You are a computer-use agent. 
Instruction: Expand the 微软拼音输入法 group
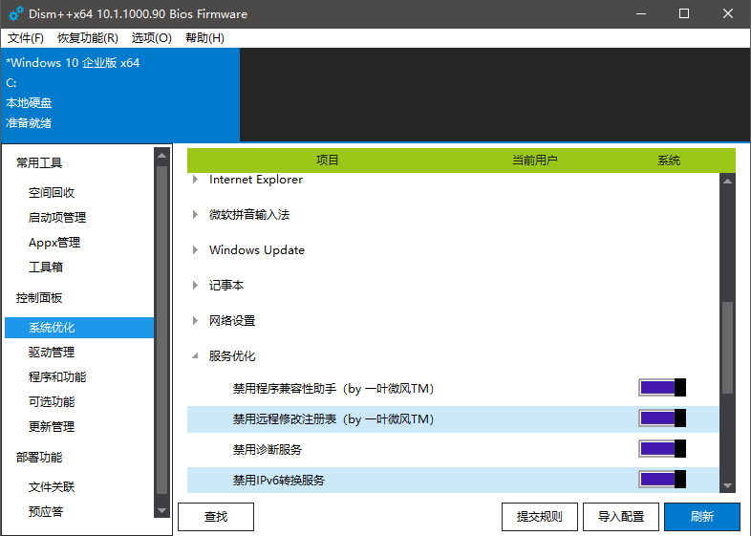pos(195,215)
